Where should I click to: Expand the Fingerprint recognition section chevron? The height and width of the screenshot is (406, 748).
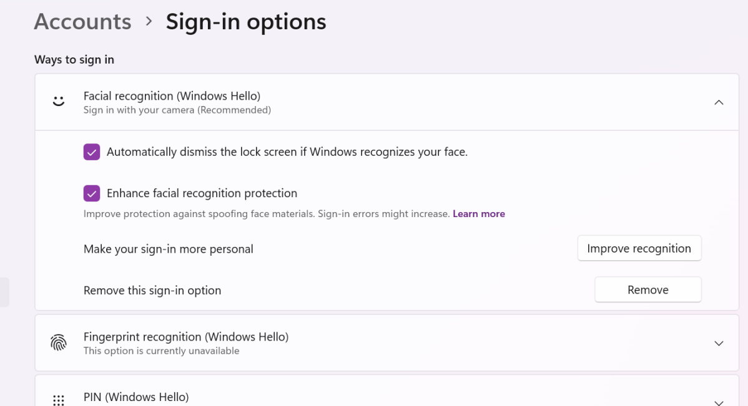point(719,344)
